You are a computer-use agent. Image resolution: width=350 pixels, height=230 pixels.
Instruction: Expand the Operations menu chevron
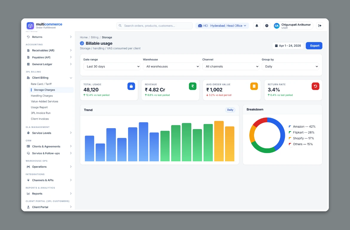71,167
